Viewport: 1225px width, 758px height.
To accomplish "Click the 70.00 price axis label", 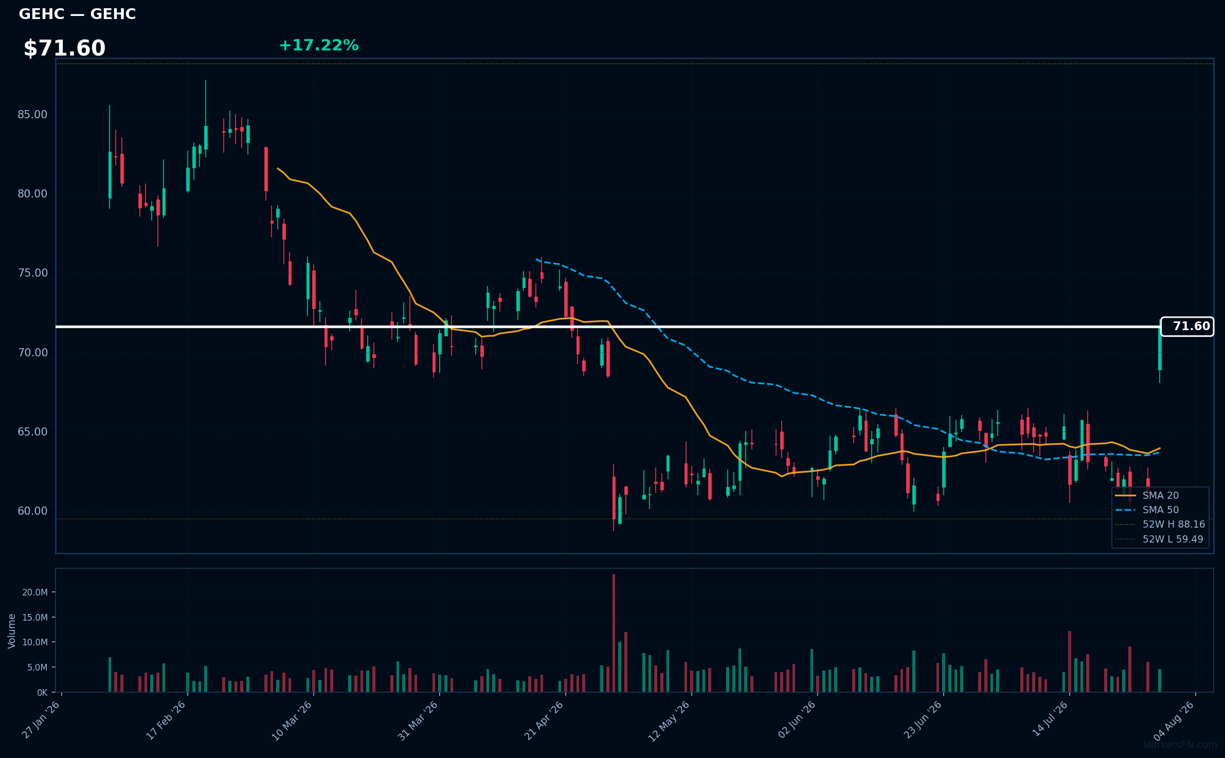I will 32,352.
